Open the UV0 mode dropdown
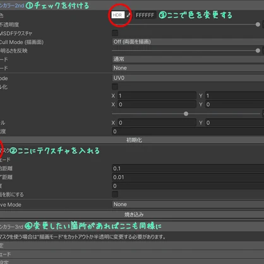Screen dimensions: 264x264 pyautogui.click(x=188, y=78)
